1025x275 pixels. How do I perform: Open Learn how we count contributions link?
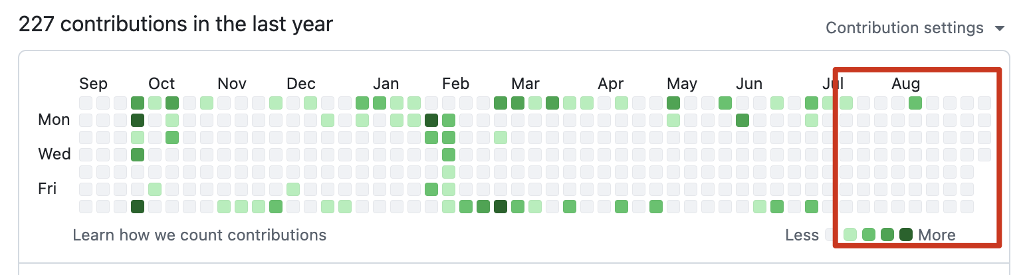(x=199, y=234)
